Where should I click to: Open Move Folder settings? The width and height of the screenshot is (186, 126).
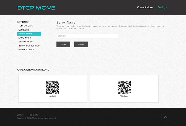(x=25, y=38)
